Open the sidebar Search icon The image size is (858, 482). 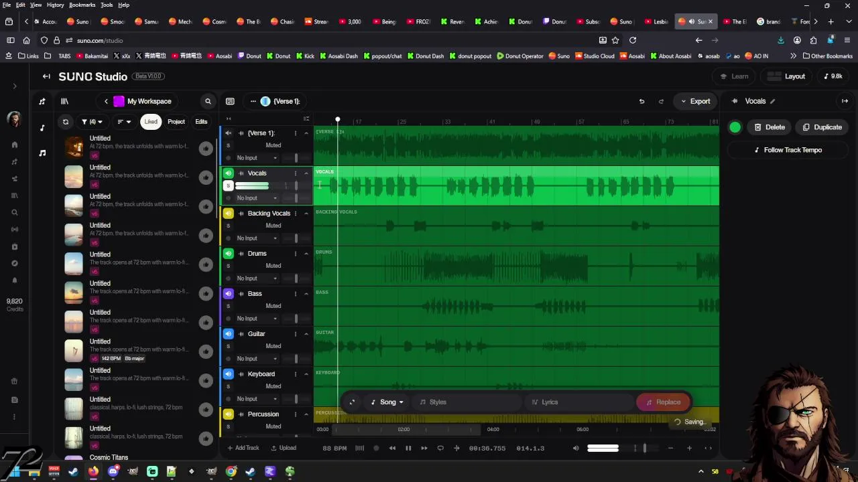tap(15, 212)
